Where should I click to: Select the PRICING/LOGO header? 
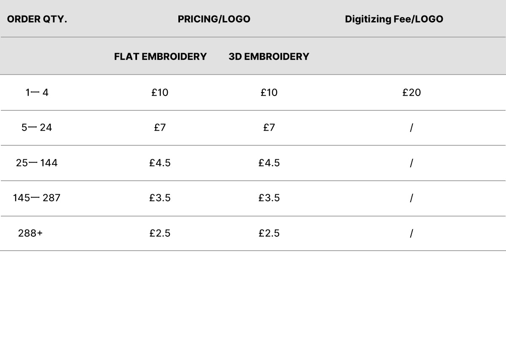(x=214, y=19)
